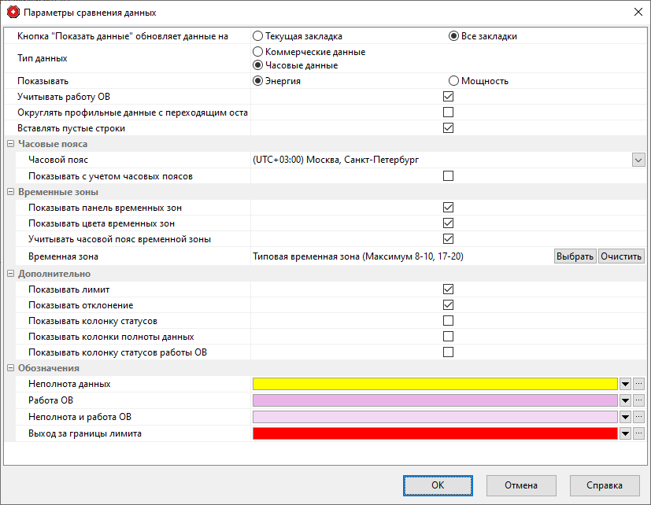Click the ellipsis button for Работа ОВ color
The width and height of the screenshot is (651, 505).
click(638, 400)
